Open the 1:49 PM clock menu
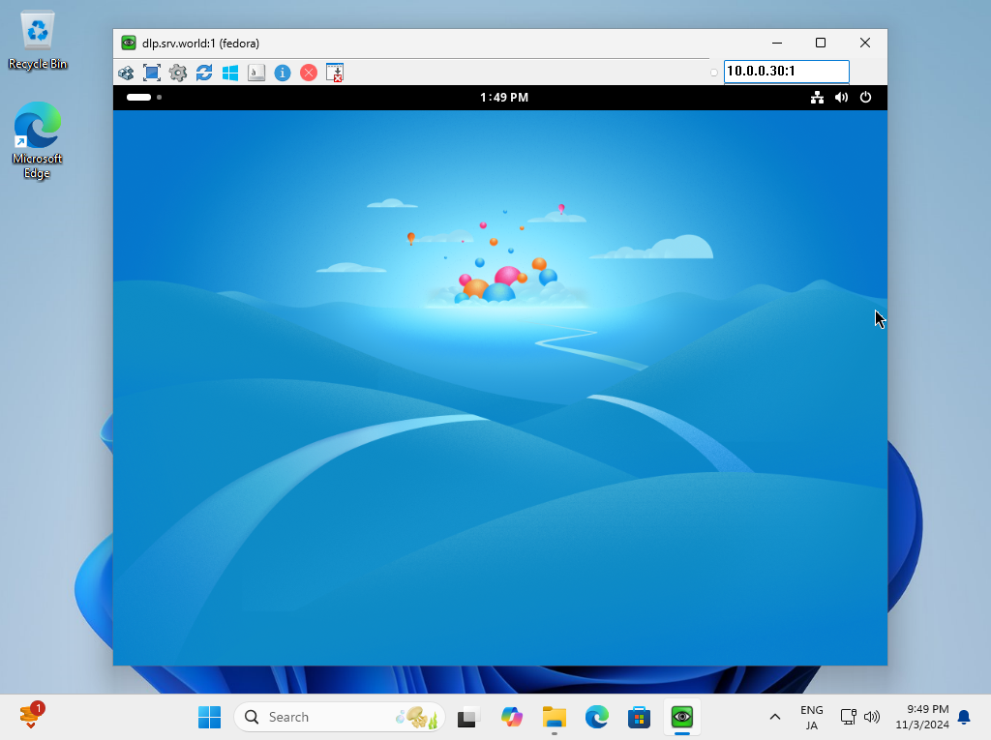The width and height of the screenshot is (991, 740). [504, 98]
